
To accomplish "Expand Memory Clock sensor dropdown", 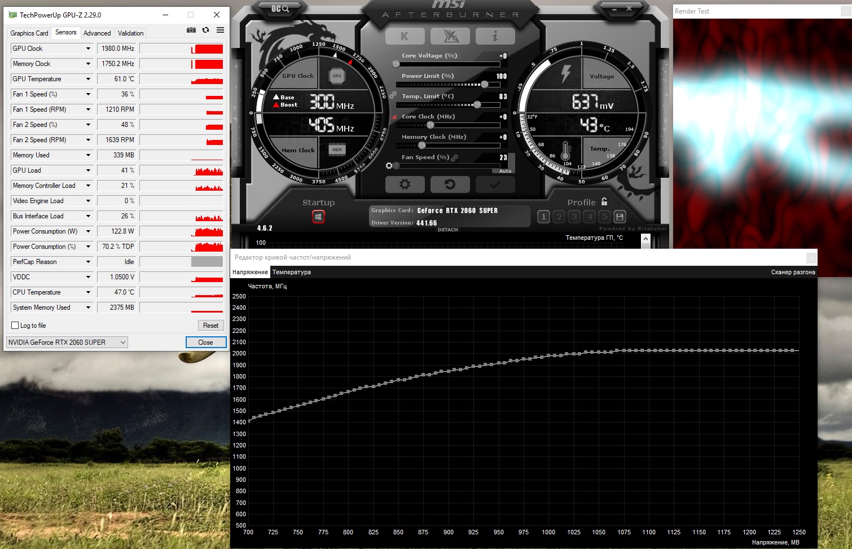I will pos(88,64).
